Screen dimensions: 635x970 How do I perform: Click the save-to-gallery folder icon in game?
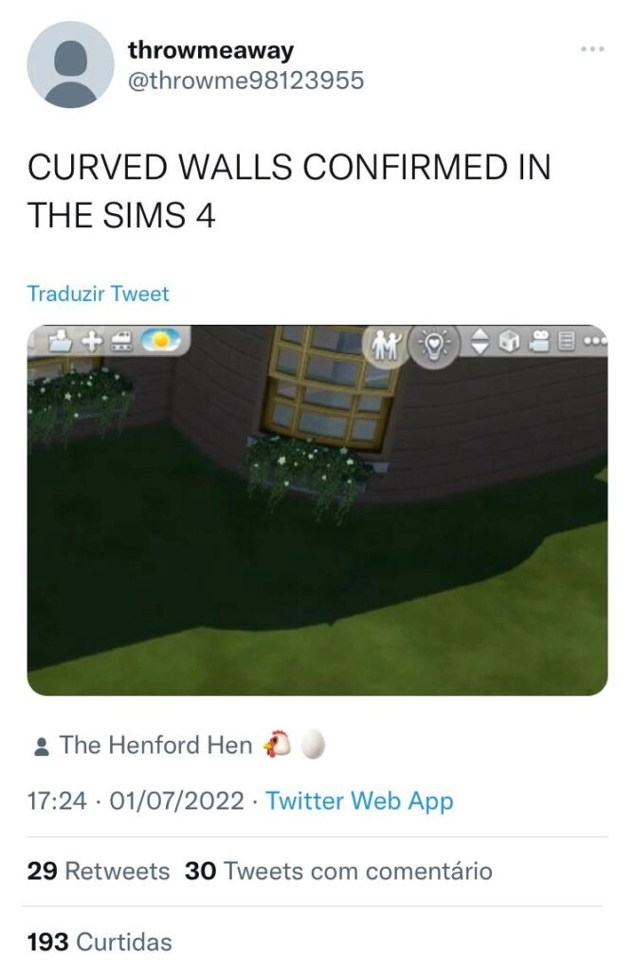point(61,340)
